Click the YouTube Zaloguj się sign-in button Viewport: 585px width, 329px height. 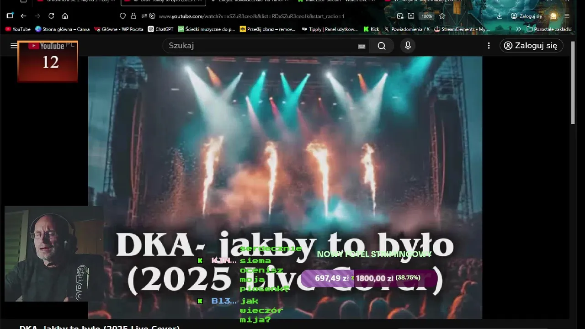point(531,46)
